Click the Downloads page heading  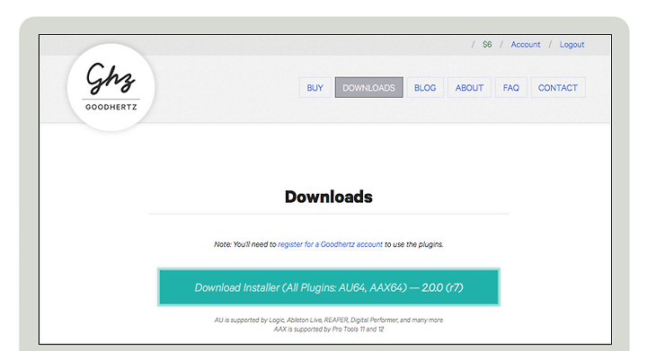[329, 197]
